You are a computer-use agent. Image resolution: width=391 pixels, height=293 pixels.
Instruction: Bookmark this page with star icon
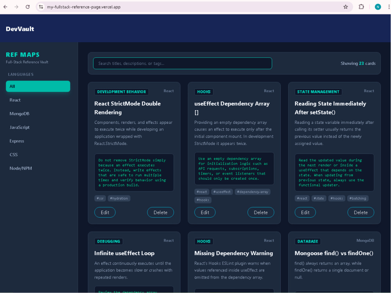(x=346, y=7)
